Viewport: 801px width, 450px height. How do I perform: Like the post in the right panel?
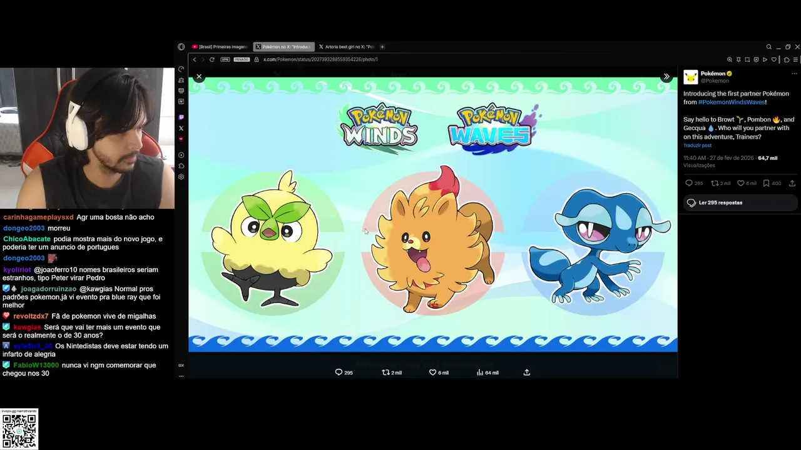point(740,183)
